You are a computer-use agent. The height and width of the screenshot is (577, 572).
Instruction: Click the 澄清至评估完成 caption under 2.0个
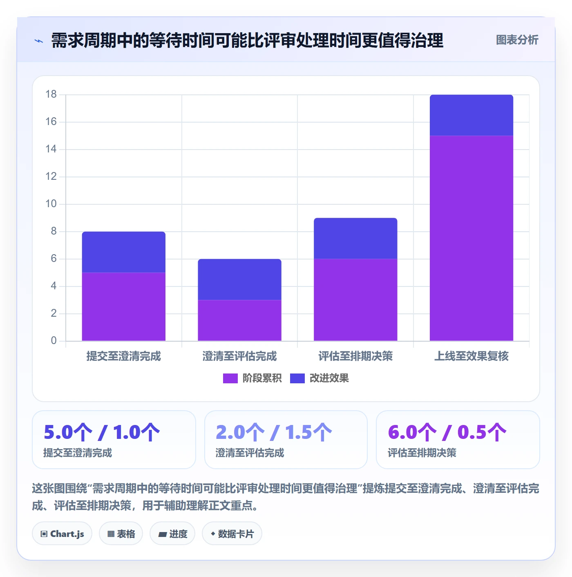pos(250,453)
